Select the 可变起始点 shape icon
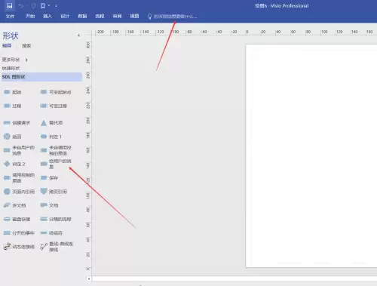The width and height of the screenshot is (377, 286). click(44, 92)
